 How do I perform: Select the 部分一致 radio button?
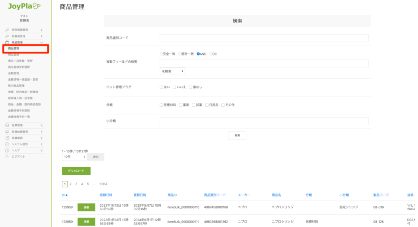click(180, 54)
